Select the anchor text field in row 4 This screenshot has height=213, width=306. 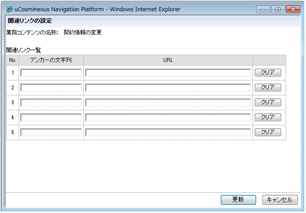click(x=51, y=117)
